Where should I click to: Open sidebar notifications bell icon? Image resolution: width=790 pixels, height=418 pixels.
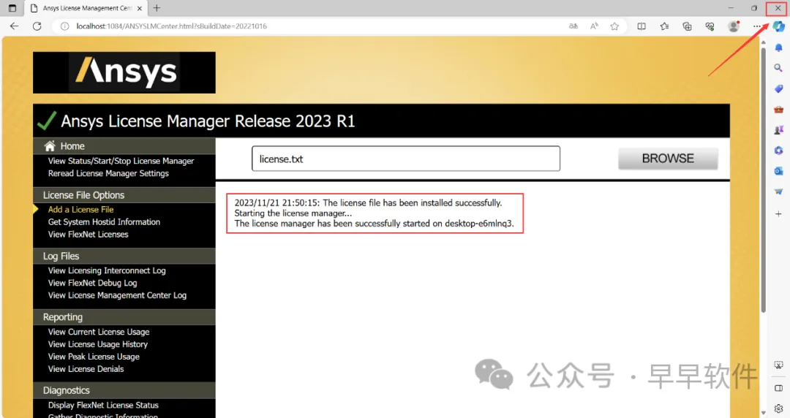[x=778, y=47]
